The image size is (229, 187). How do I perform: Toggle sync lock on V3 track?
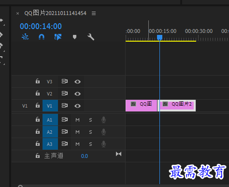coord(65,81)
